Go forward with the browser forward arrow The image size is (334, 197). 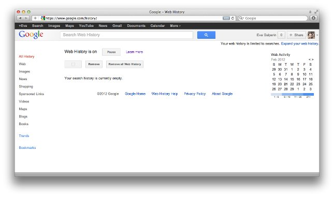pos(26,18)
